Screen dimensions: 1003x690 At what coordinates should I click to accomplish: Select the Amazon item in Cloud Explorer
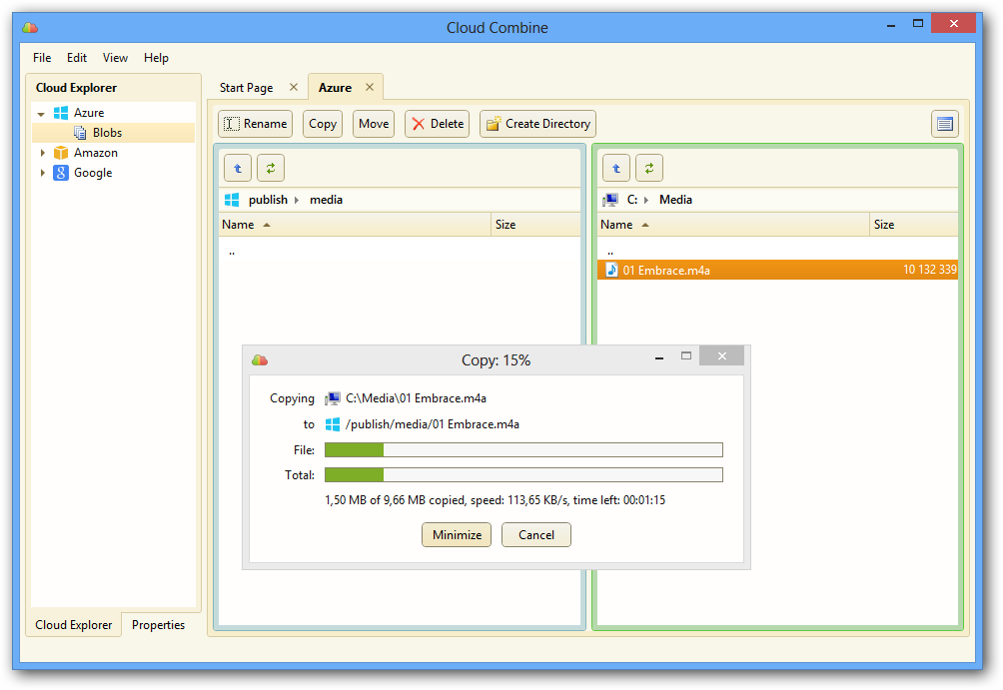95,153
